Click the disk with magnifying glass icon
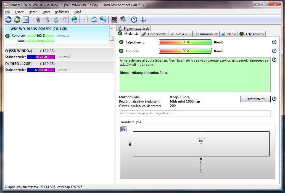285x193 pixels. tap(64, 19)
